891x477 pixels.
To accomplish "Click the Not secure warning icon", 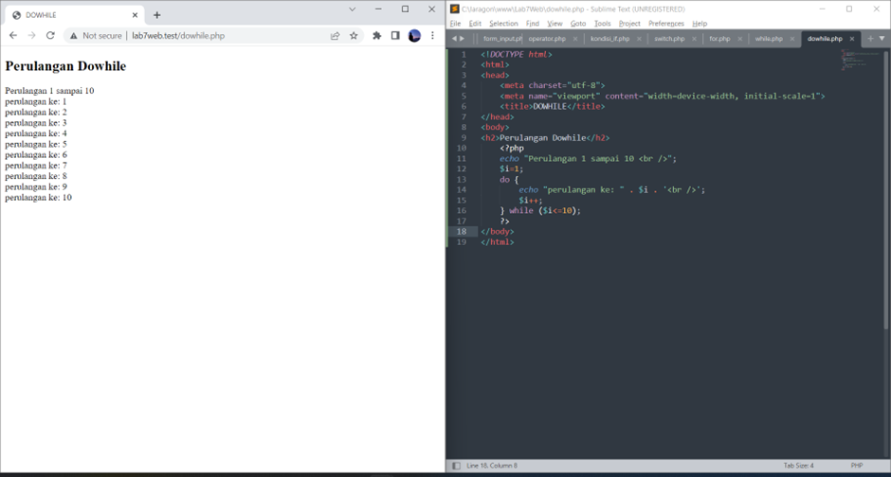I will [73, 36].
